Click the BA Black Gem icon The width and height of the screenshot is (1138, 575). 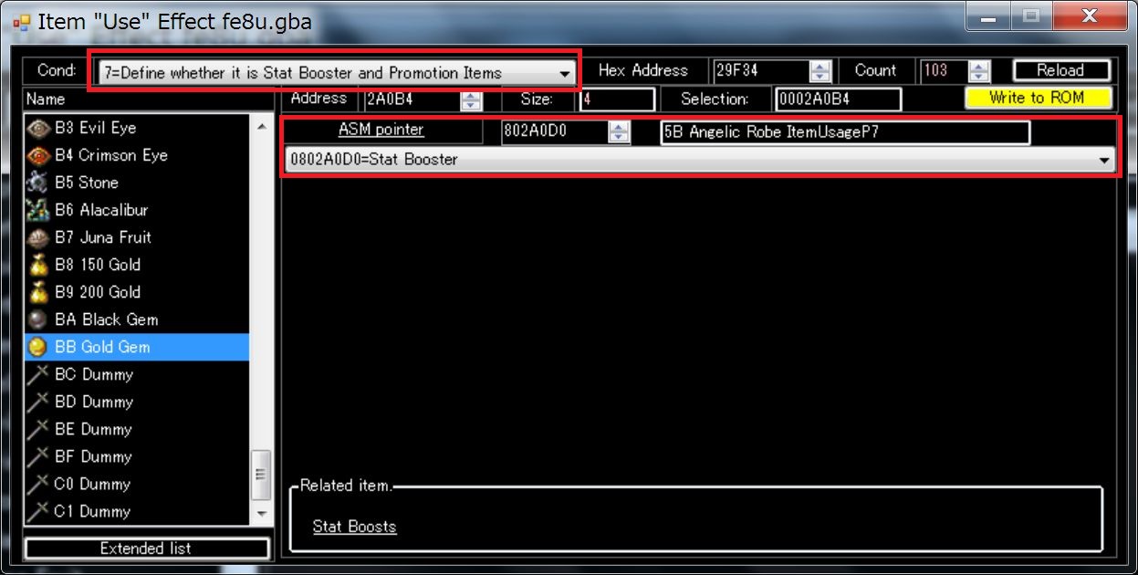point(39,319)
